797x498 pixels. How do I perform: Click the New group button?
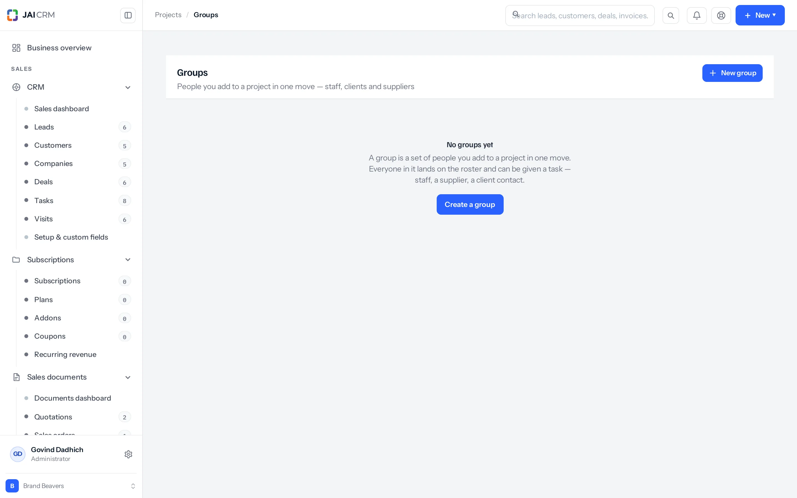tap(732, 73)
